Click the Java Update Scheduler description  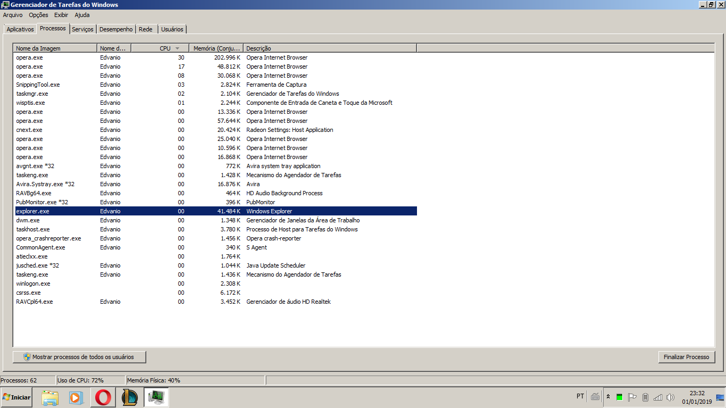(x=276, y=265)
